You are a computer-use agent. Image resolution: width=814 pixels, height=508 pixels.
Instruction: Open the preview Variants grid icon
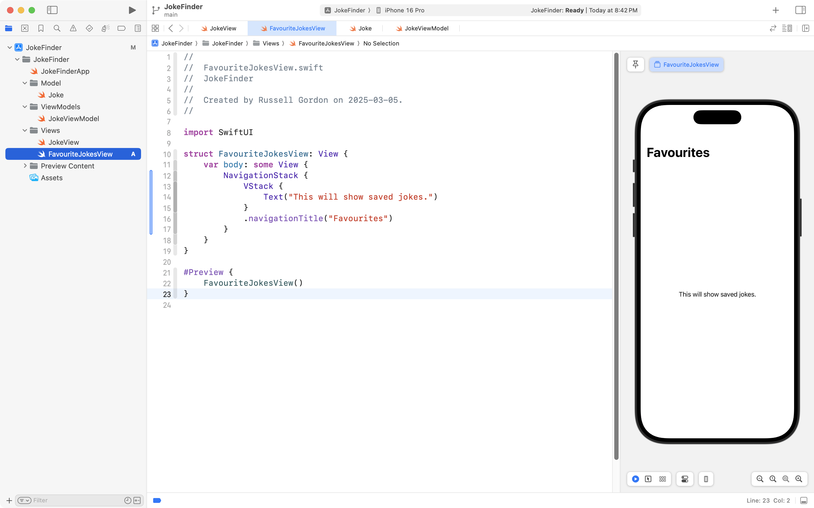(662, 479)
